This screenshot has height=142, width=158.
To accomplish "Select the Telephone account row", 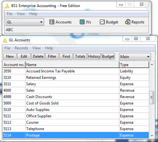I will tap(76, 129).
